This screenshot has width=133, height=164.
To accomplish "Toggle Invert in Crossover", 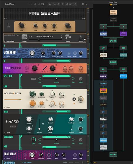I will pos(81,140).
